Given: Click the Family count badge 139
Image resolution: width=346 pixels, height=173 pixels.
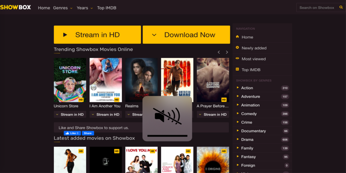Looking at the screenshot, I should tap(285, 148).
